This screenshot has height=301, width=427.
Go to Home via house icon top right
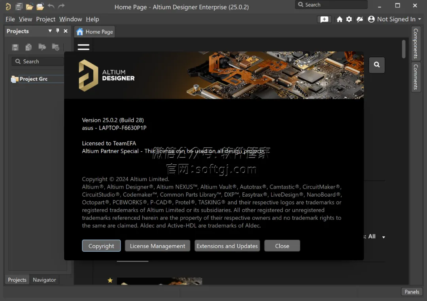coord(339,19)
